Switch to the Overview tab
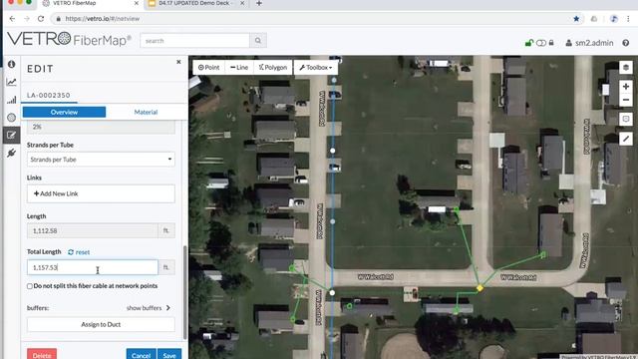 64,112
